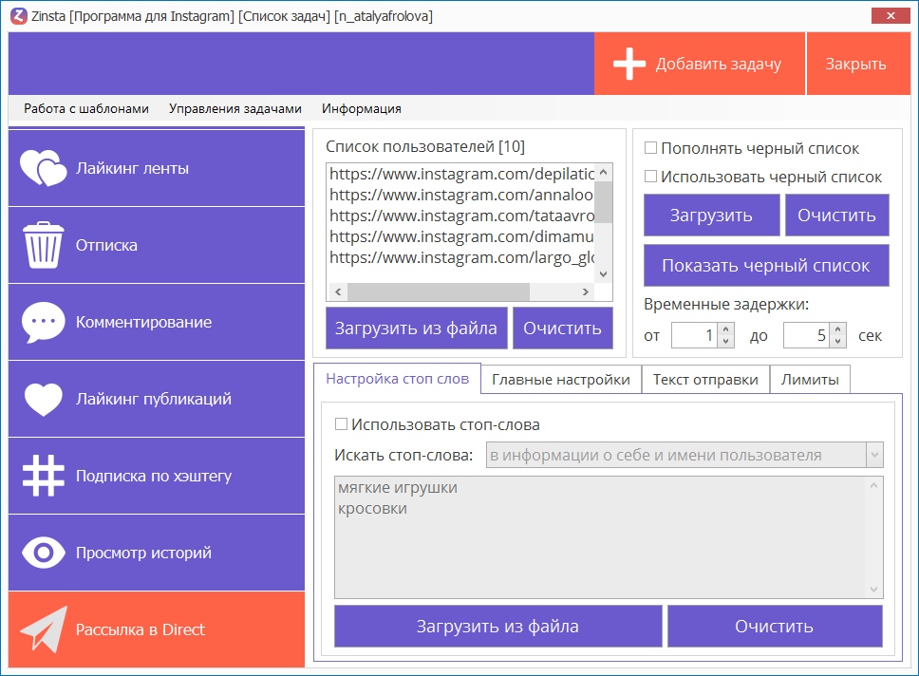Enable Использовать черный список checkbox
The image size is (919, 676).
point(650,176)
